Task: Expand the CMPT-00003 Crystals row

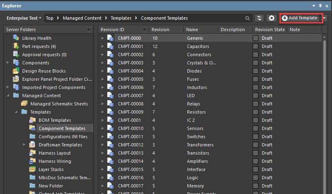Action: [x=102, y=63]
